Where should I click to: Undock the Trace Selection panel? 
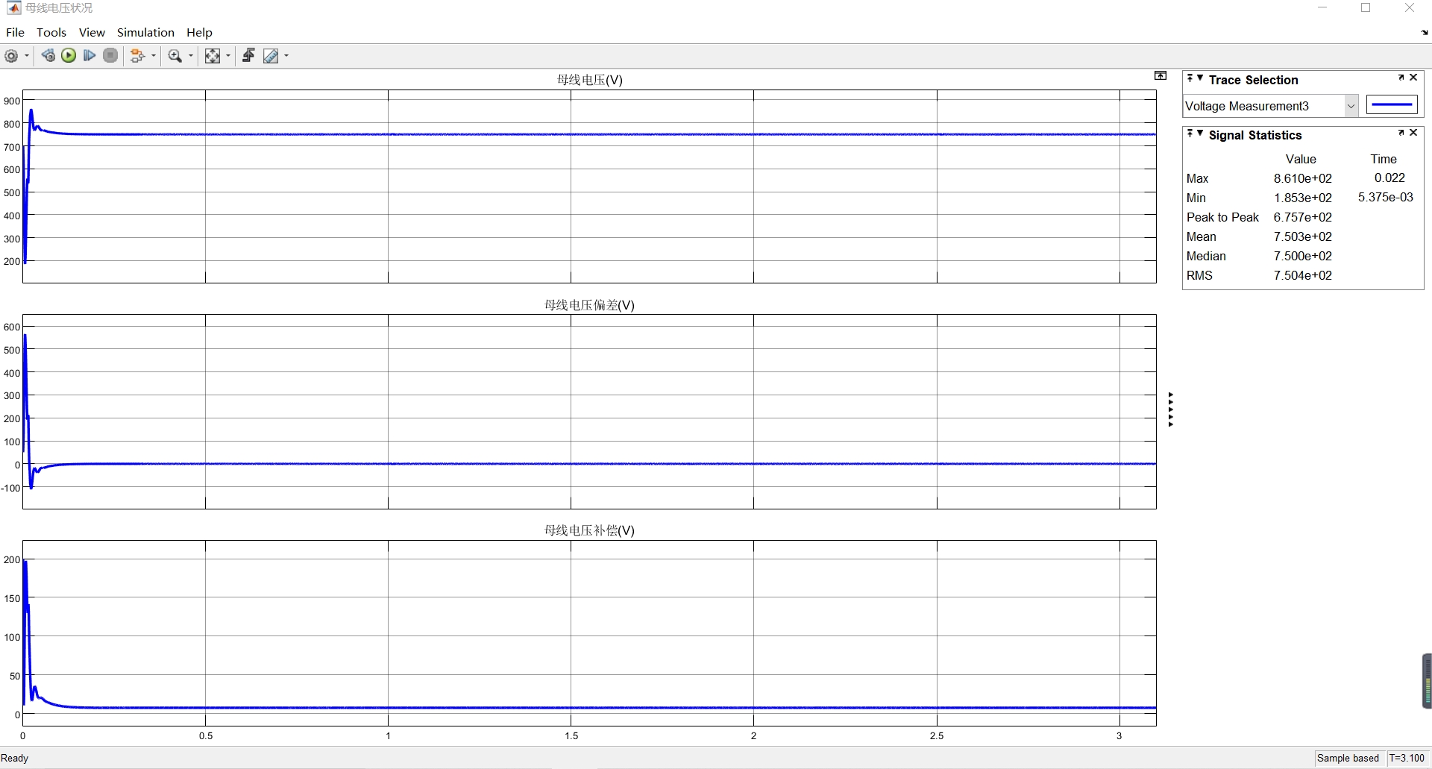[x=1401, y=78]
